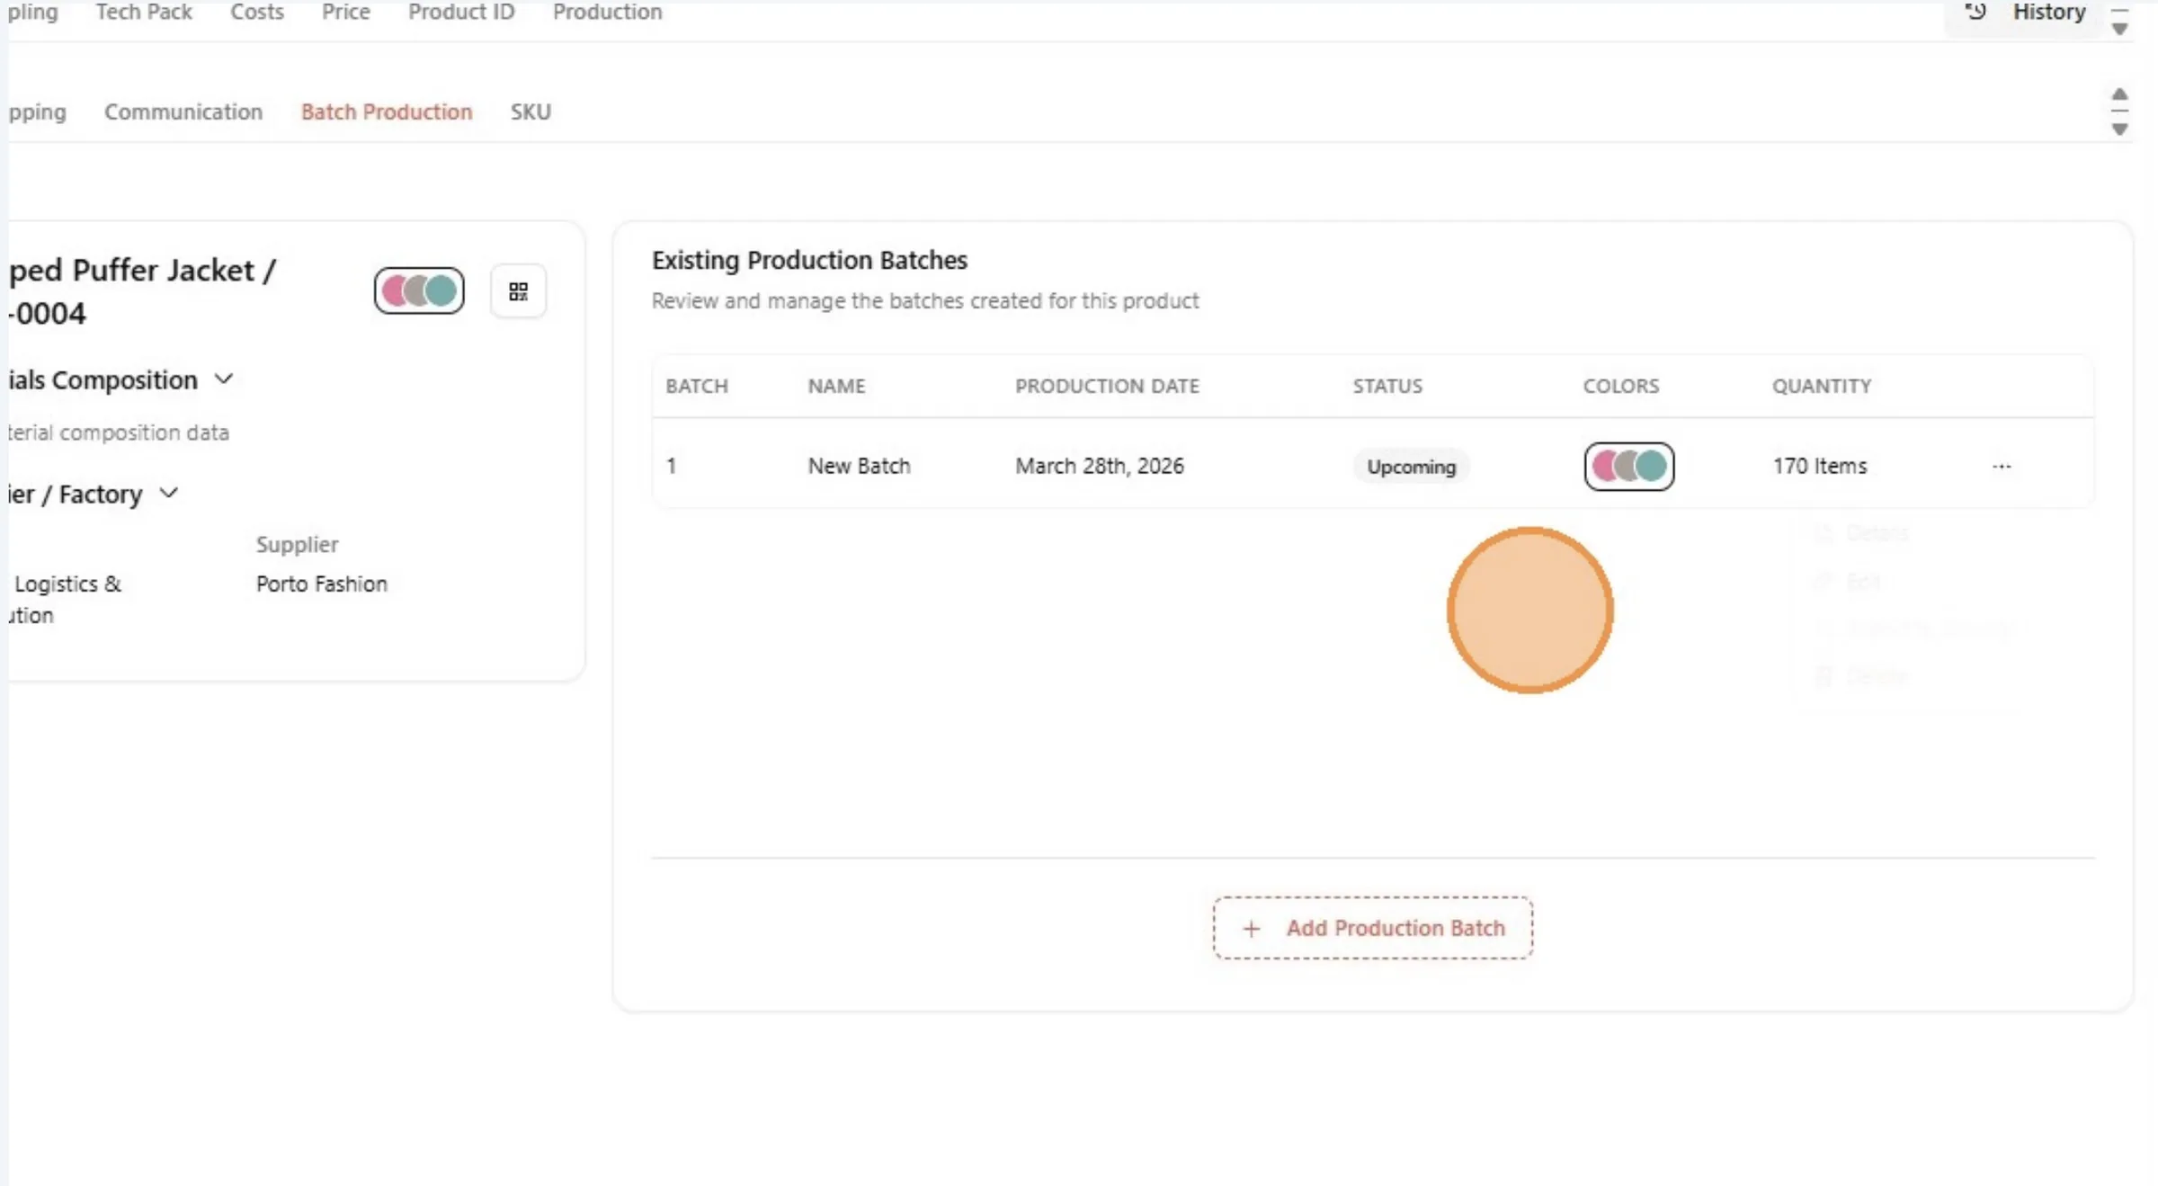Click the plus icon in Add Production Batch
Viewport: 2158px width, 1186px height.
1251,928
